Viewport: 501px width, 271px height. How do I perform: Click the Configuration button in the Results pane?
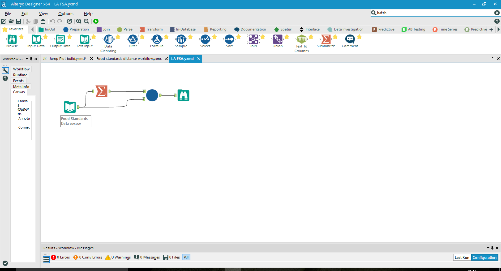pos(484,257)
